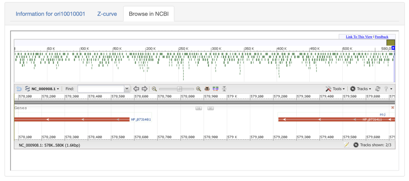Switch to Information for ori10010001 tab

pos(50,14)
